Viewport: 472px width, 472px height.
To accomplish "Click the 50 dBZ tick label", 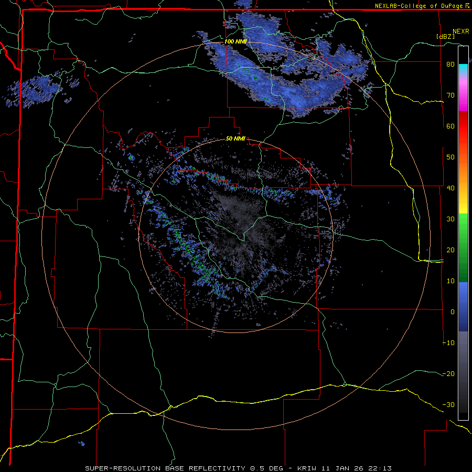I will point(450,157).
